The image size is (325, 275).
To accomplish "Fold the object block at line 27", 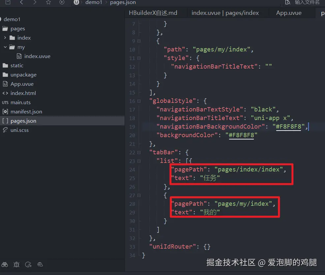I will [139, 195].
